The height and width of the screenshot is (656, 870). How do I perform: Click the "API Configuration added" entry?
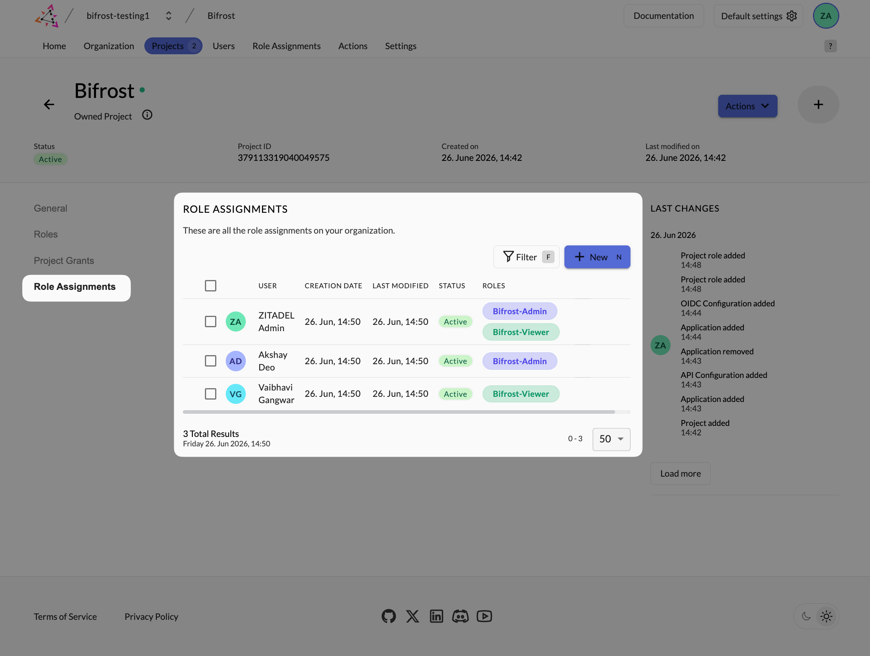pyautogui.click(x=724, y=375)
